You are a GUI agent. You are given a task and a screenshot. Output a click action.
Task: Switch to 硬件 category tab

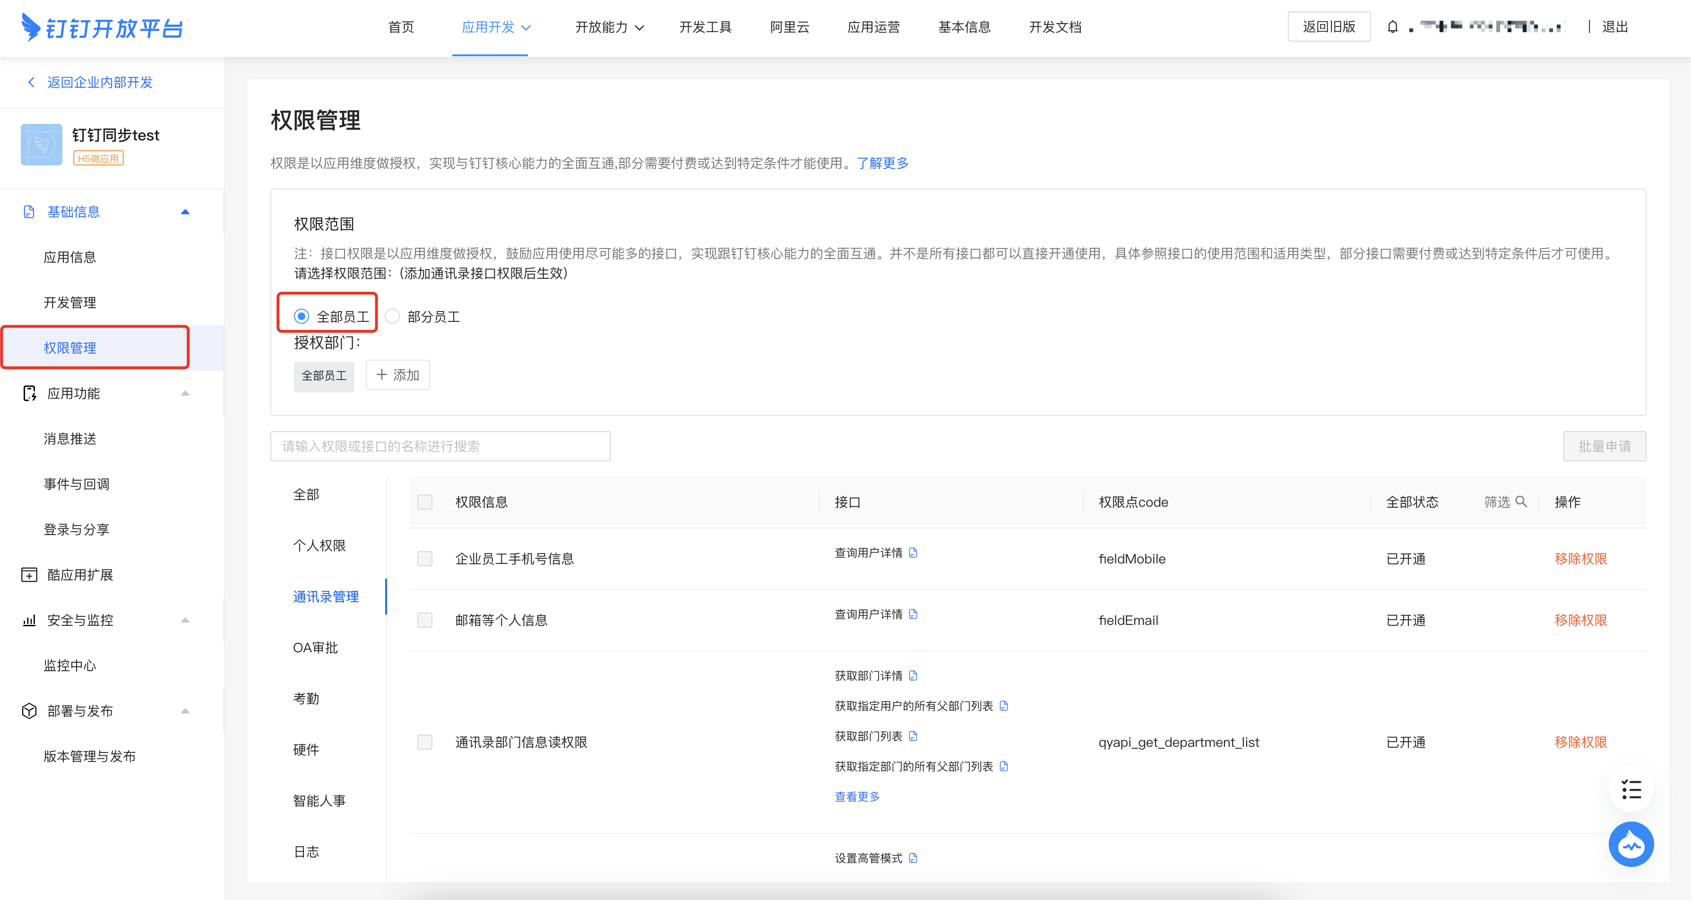point(306,750)
